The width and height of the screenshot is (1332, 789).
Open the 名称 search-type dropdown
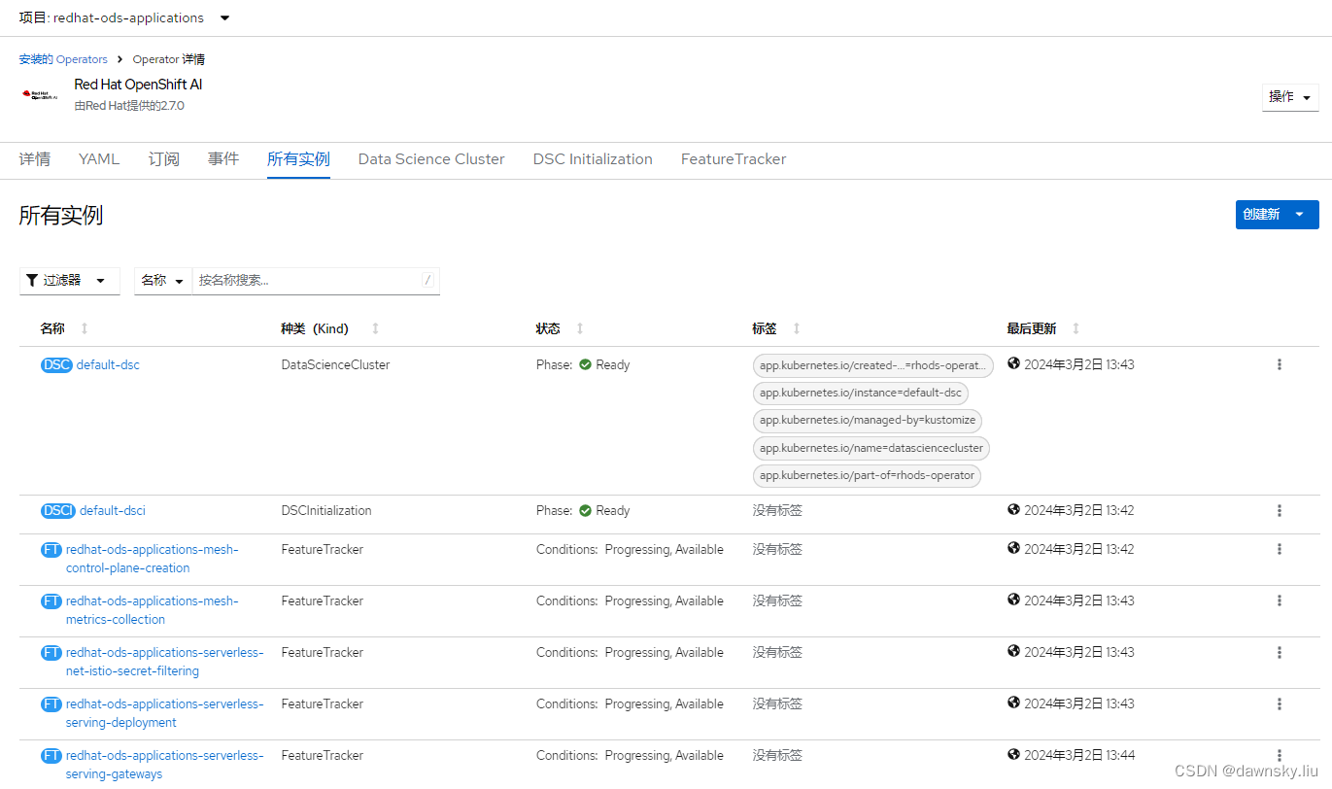(x=162, y=281)
